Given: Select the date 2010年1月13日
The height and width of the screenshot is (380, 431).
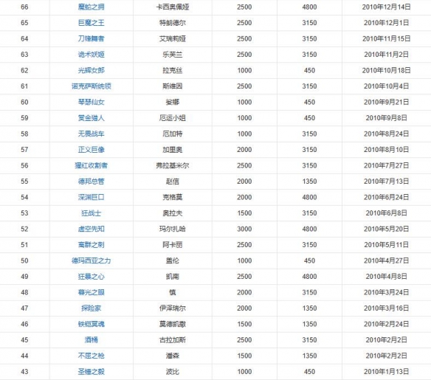Looking at the screenshot, I should 387,371.
